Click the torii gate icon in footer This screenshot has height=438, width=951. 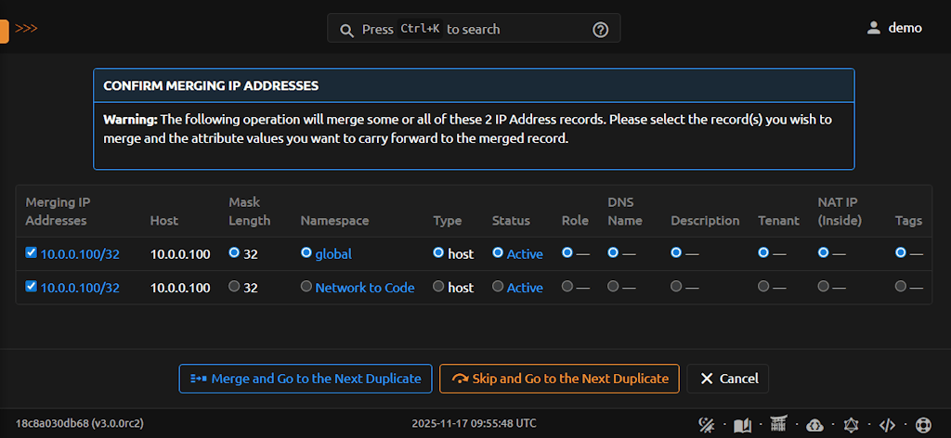click(778, 424)
